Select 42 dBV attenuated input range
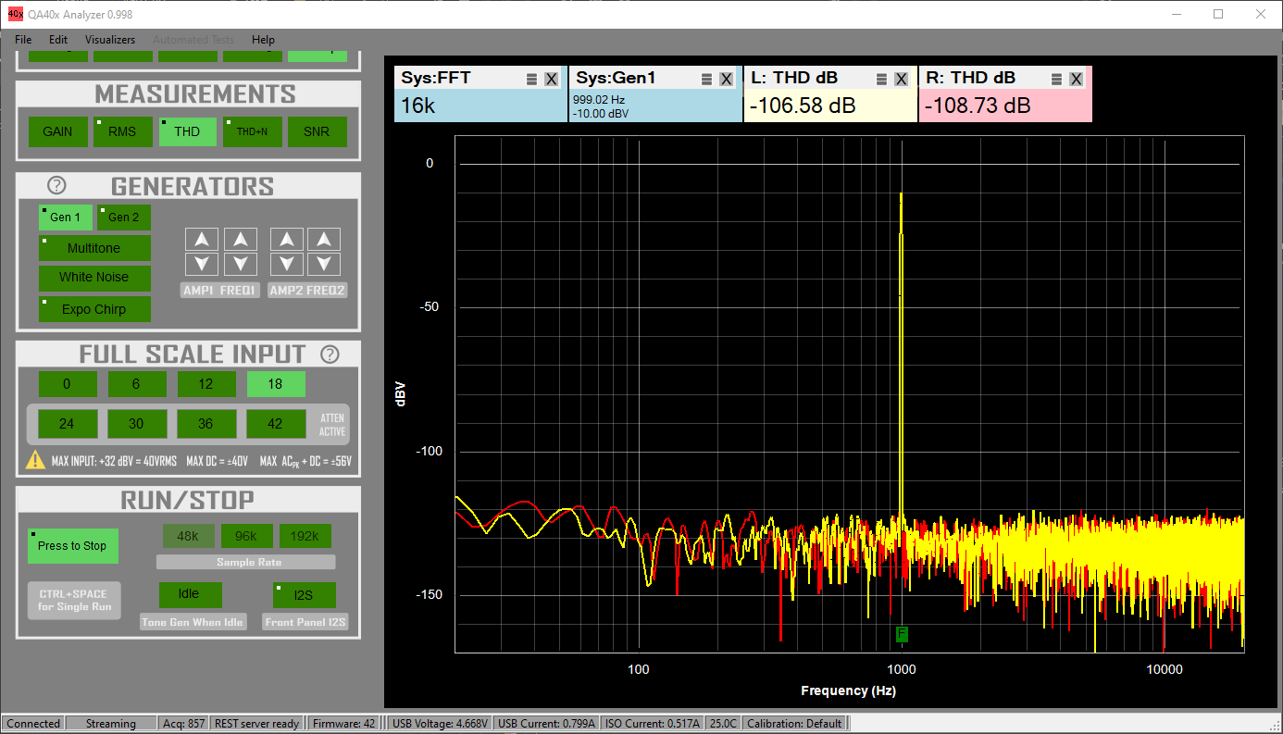 point(275,424)
